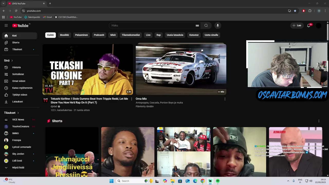329x185 pixels.
Task: Bookmark page with star icon
Action: [295, 11]
